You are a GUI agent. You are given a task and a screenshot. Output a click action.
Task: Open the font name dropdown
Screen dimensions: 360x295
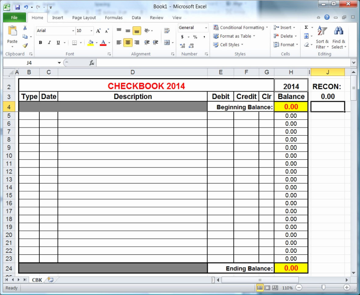(x=73, y=31)
